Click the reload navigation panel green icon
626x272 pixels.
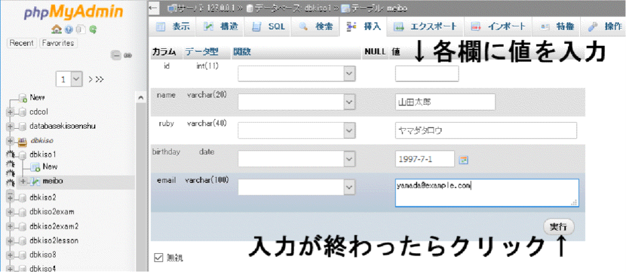(92, 29)
